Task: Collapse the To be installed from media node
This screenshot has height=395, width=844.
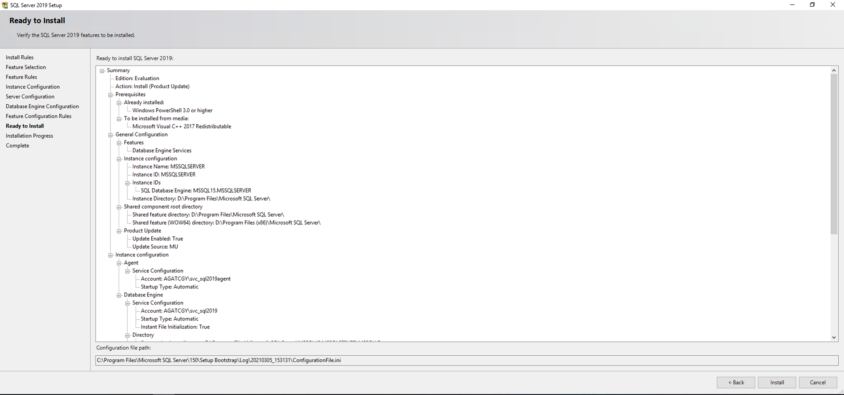Action: (119, 119)
